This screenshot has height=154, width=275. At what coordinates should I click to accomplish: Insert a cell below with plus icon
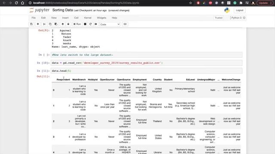coord(38,24)
